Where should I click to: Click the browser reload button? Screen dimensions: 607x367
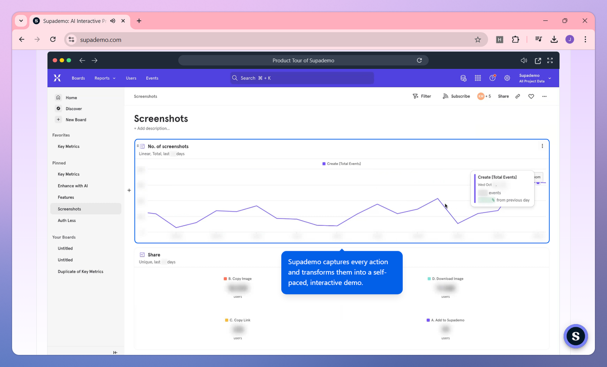53,39
